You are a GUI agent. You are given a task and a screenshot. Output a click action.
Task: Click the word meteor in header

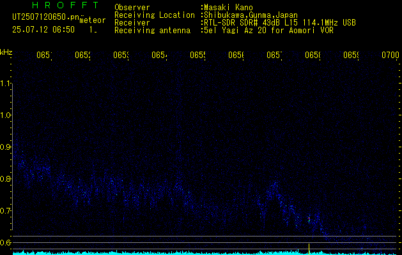point(93,20)
